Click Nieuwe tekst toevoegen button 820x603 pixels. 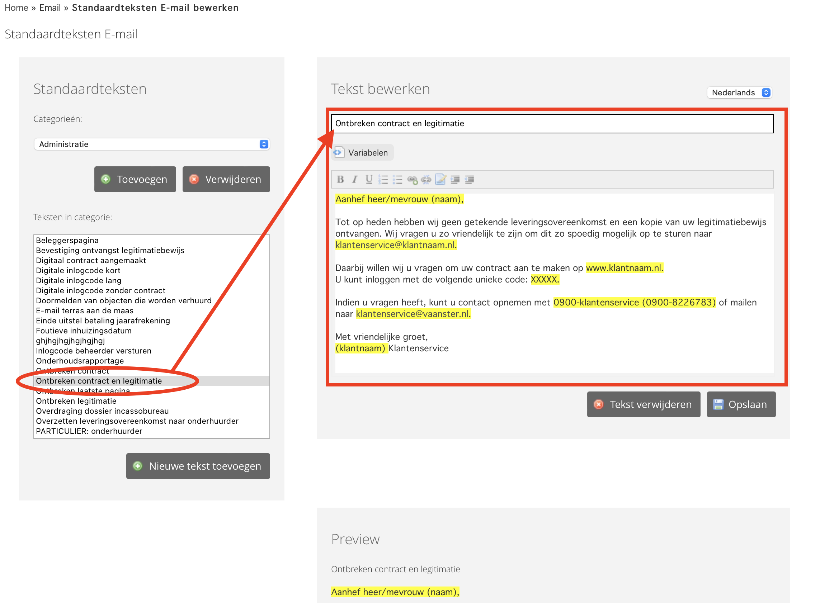198,466
